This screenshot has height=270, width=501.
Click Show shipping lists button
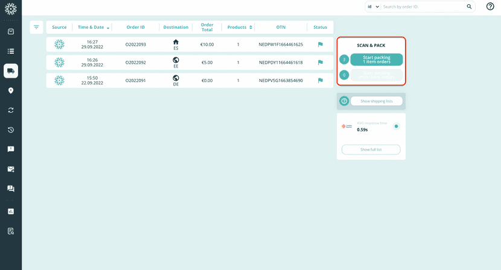(x=376, y=101)
